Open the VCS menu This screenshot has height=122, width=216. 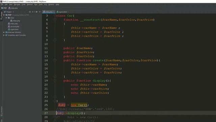pos(46,4)
